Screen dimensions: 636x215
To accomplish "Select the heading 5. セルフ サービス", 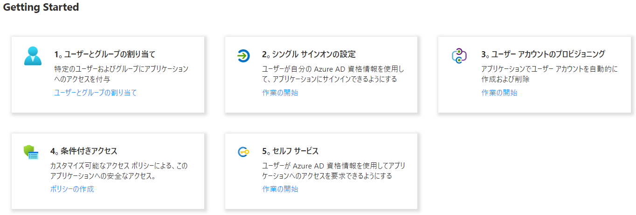I will tap(290, 151).
